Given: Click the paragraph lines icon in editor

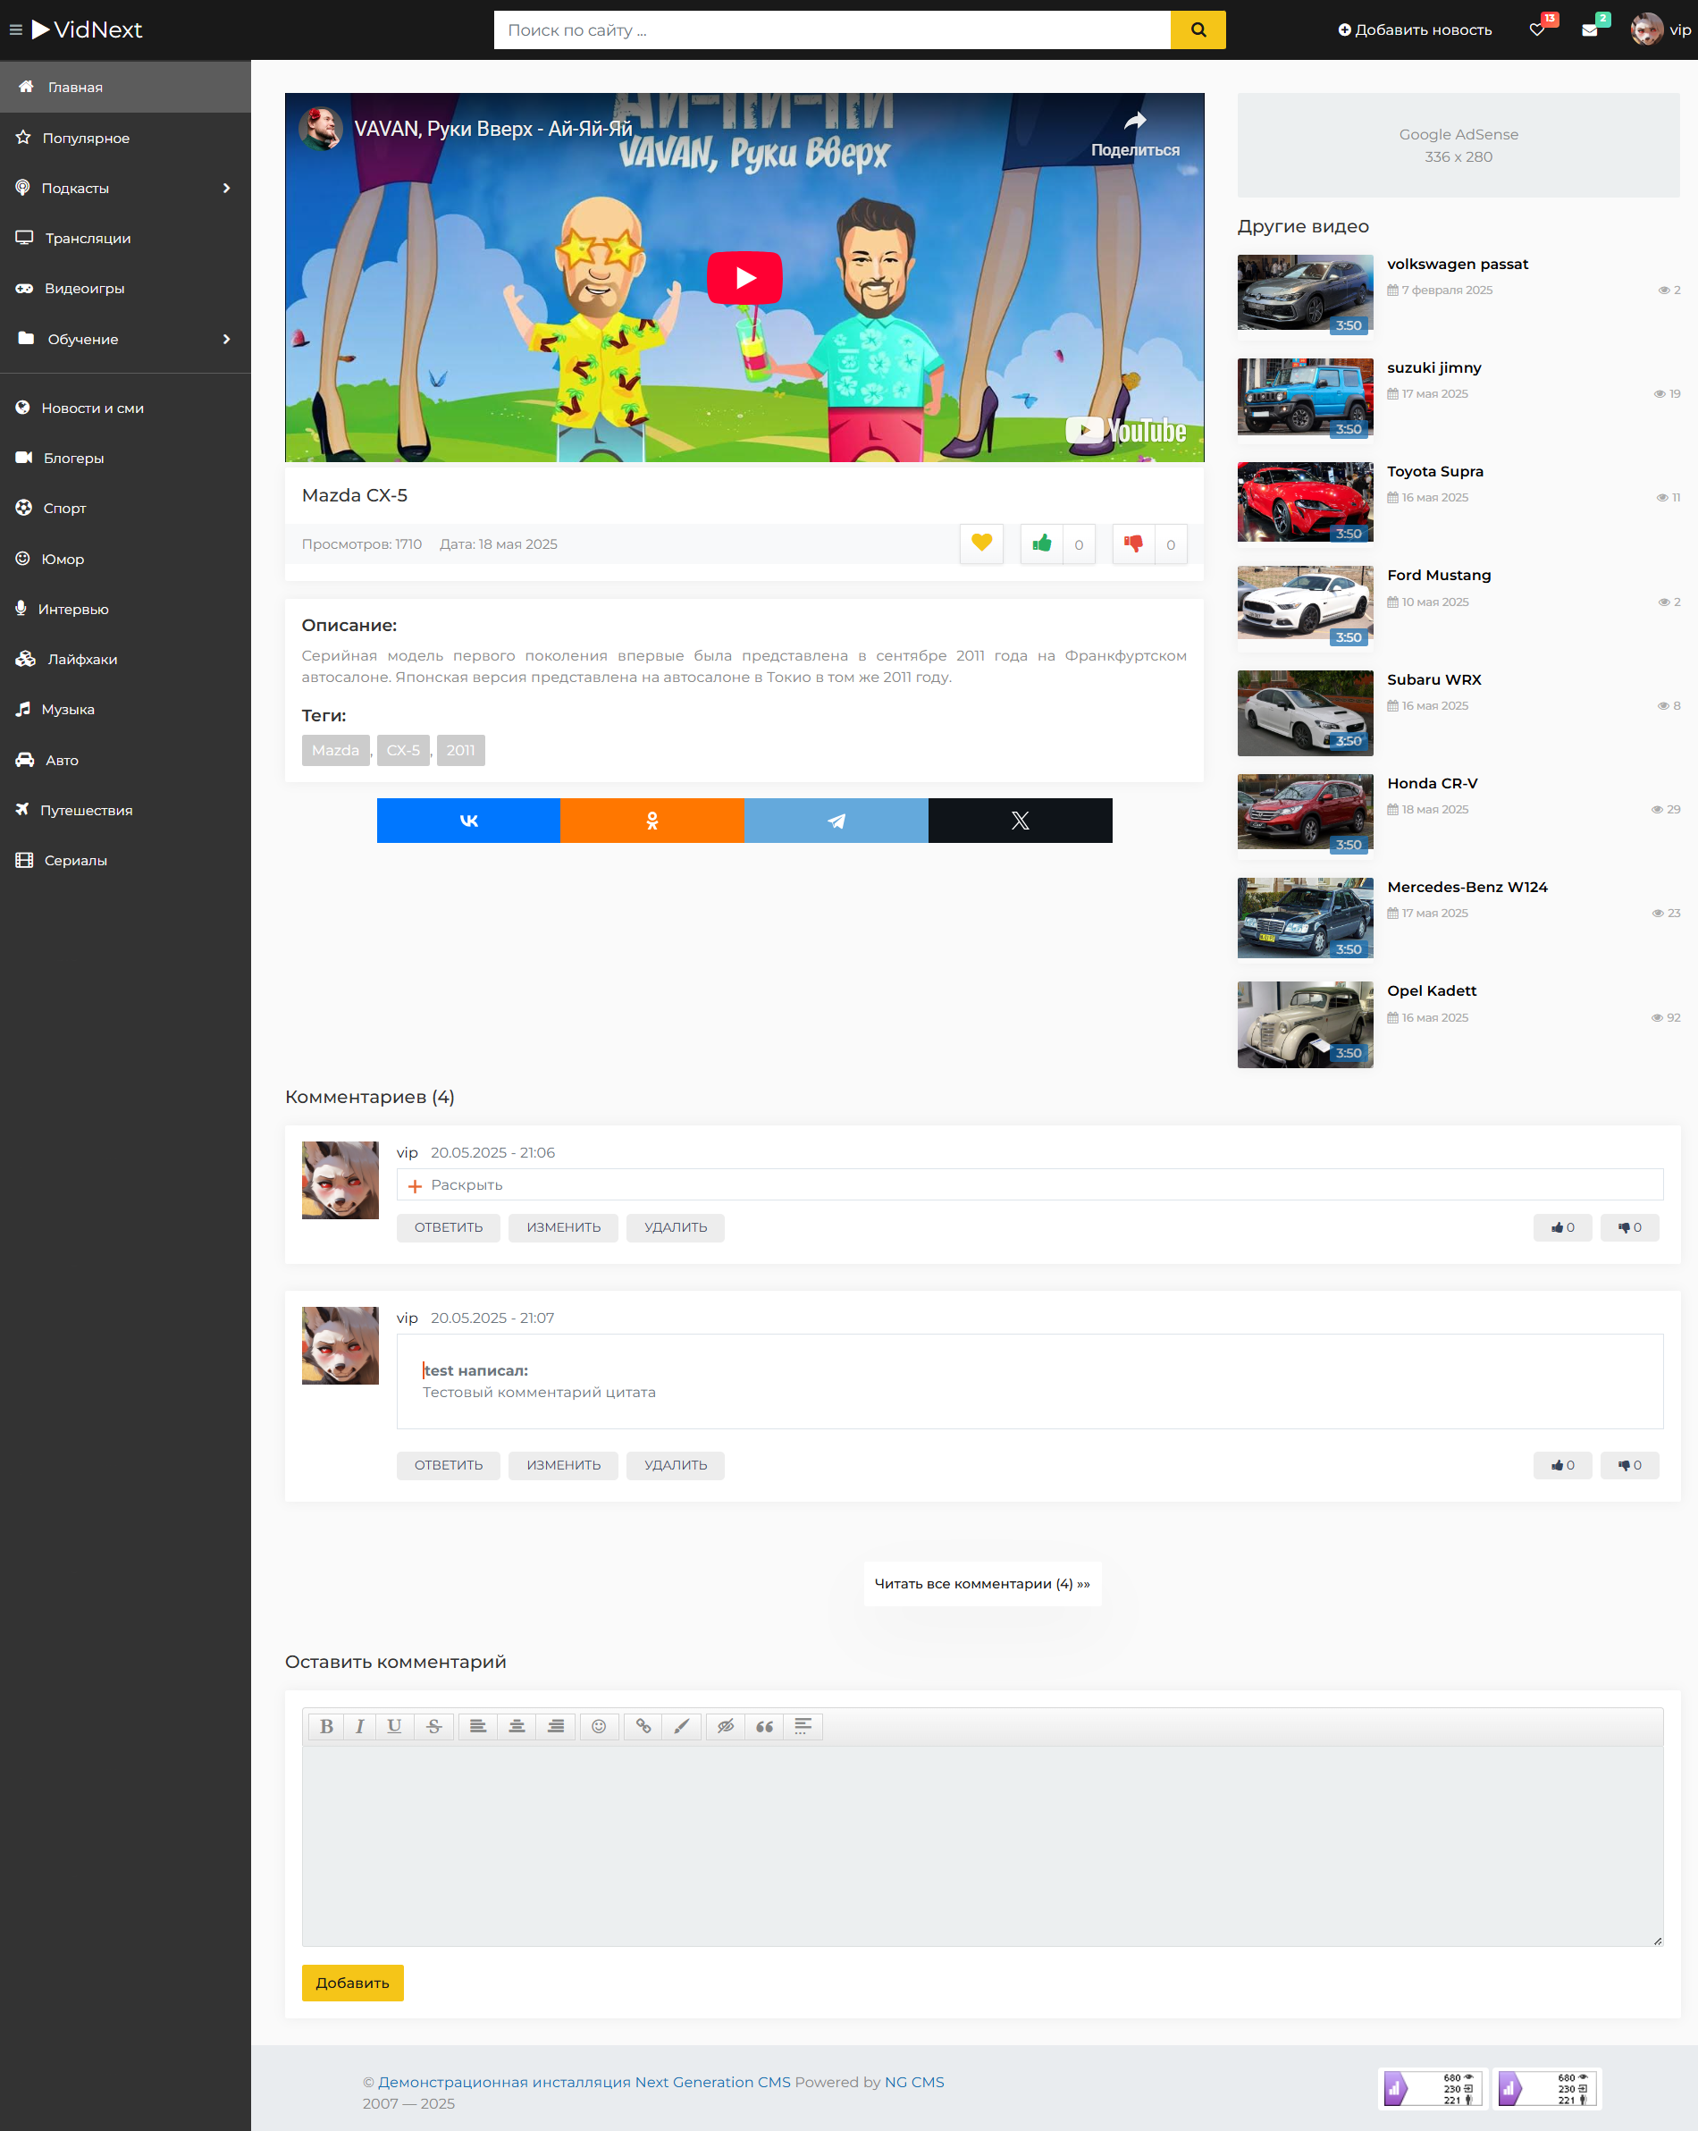Looking at the screenshot, I should coord(803,1726).
